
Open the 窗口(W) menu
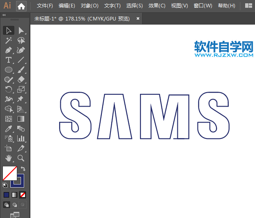click(203, 6)
